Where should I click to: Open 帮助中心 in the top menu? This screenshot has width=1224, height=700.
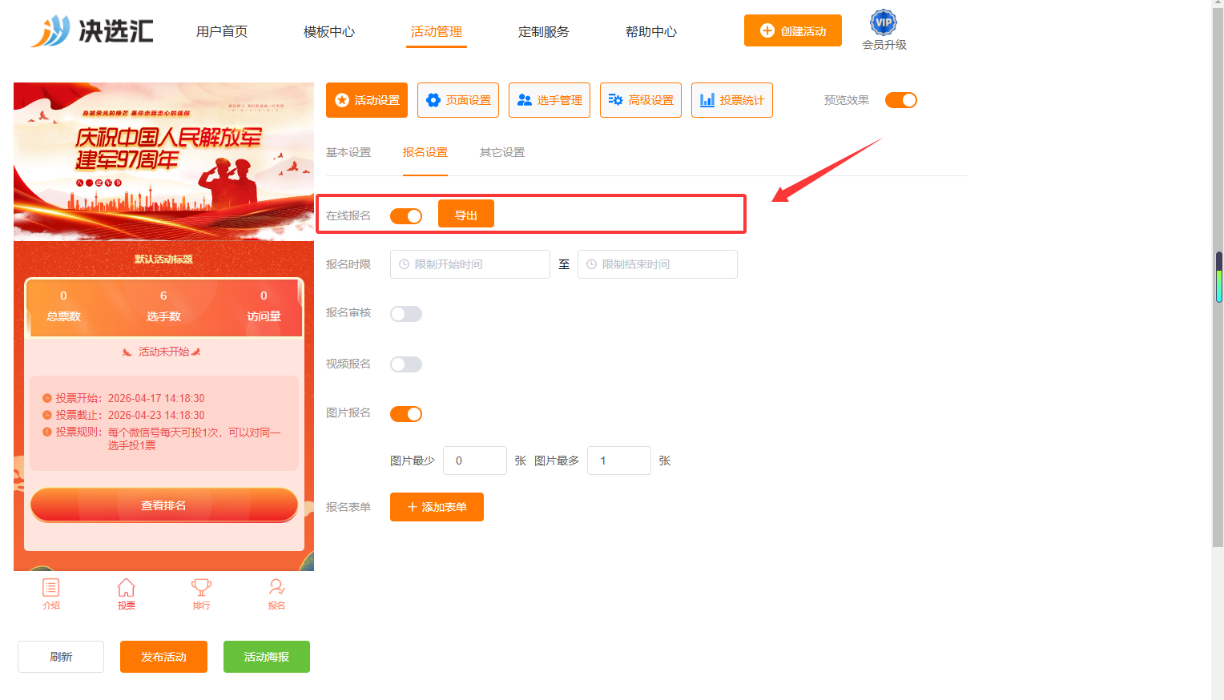651,31
